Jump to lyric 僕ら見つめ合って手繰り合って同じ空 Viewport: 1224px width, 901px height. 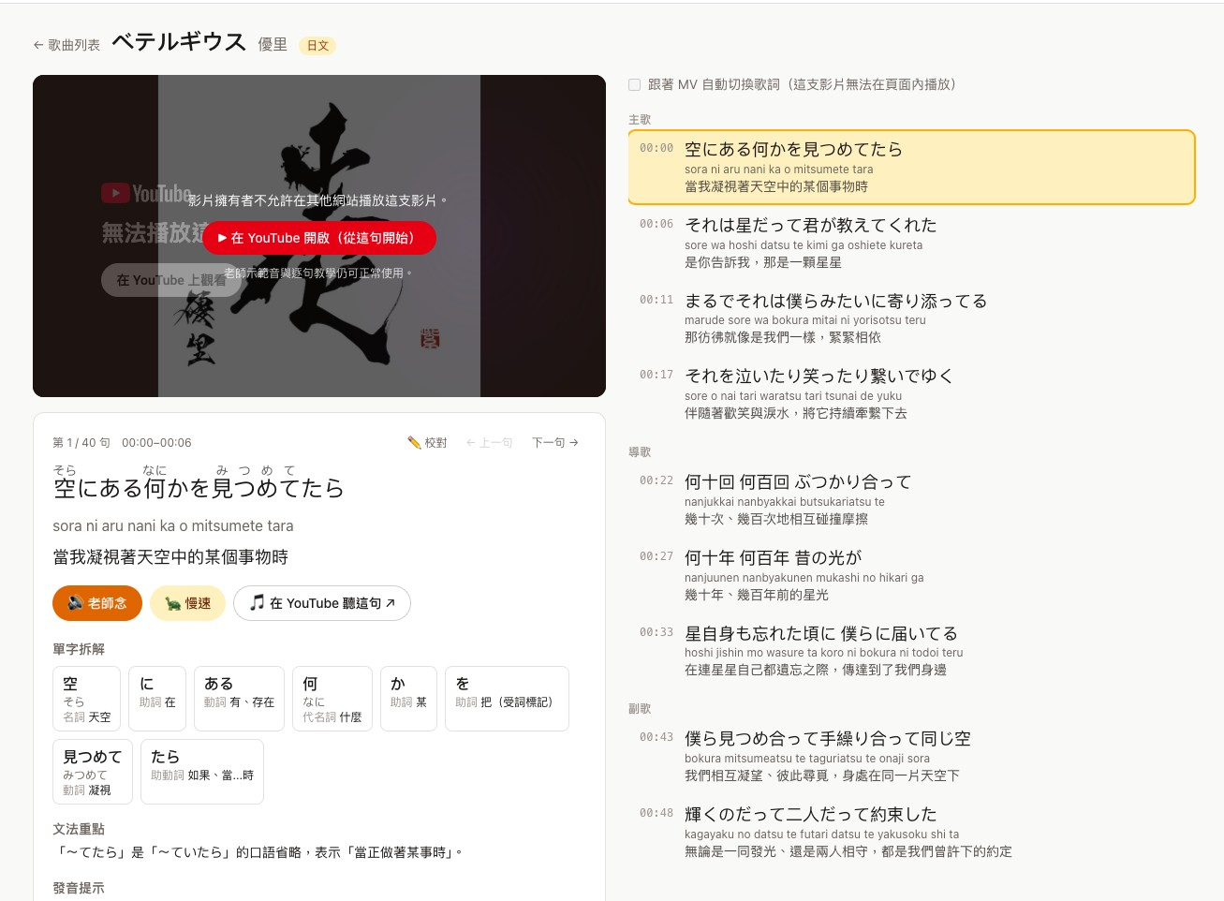[911, 756]
